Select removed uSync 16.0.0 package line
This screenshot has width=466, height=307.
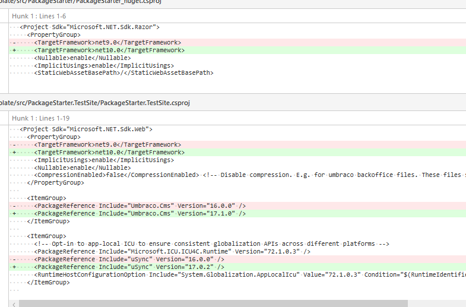[129, 259]
